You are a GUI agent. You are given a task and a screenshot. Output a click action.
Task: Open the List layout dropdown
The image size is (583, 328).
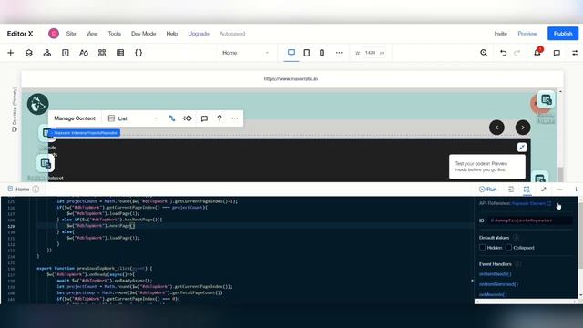pyautogui.click(x=133, y=118)
